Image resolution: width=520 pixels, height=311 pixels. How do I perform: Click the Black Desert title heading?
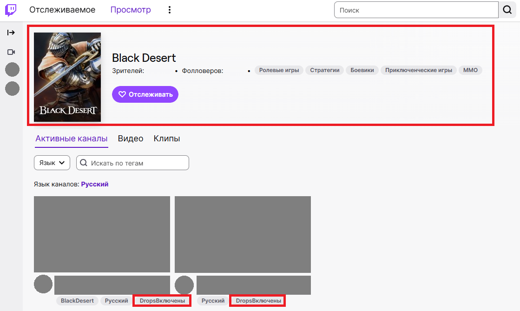(x=144, y=58)
